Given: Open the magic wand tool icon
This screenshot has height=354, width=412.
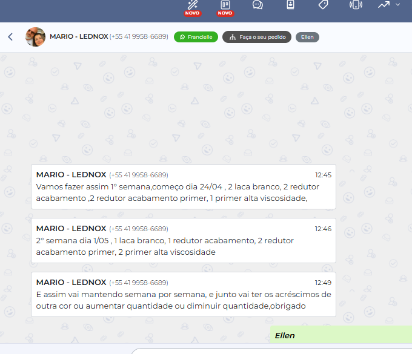Looking at the screenshot, I should [x=192, y=5].
